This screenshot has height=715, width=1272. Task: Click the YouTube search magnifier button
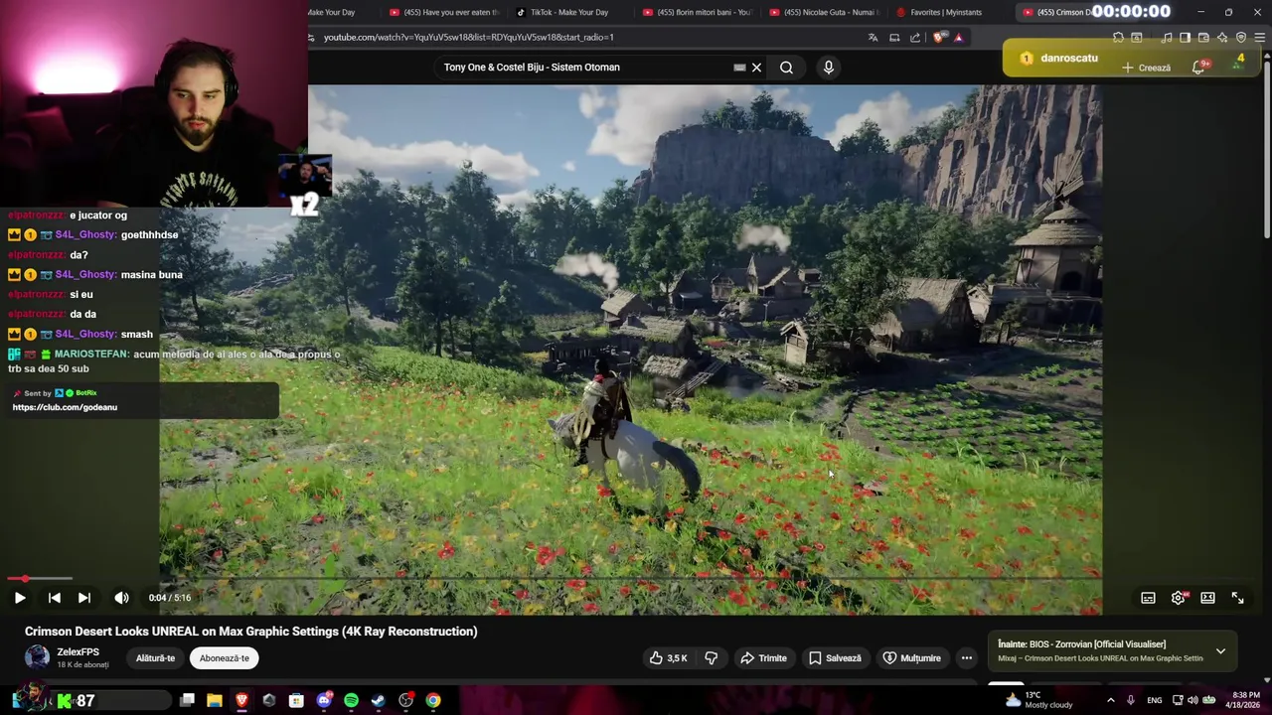tap(786, 68)
